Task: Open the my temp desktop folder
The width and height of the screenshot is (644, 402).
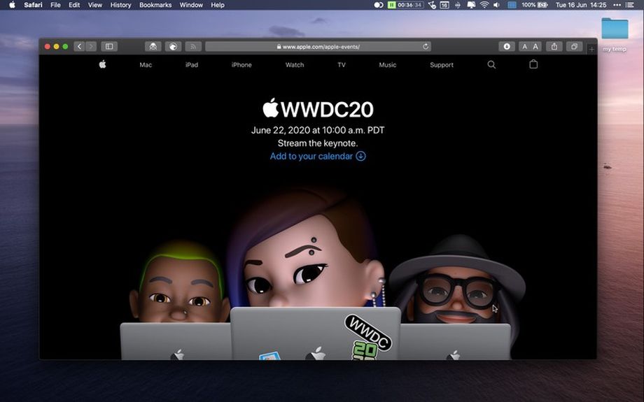Action: pos(615,31)
